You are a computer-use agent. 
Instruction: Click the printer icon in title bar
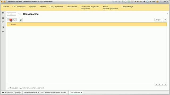coord(116,2)
